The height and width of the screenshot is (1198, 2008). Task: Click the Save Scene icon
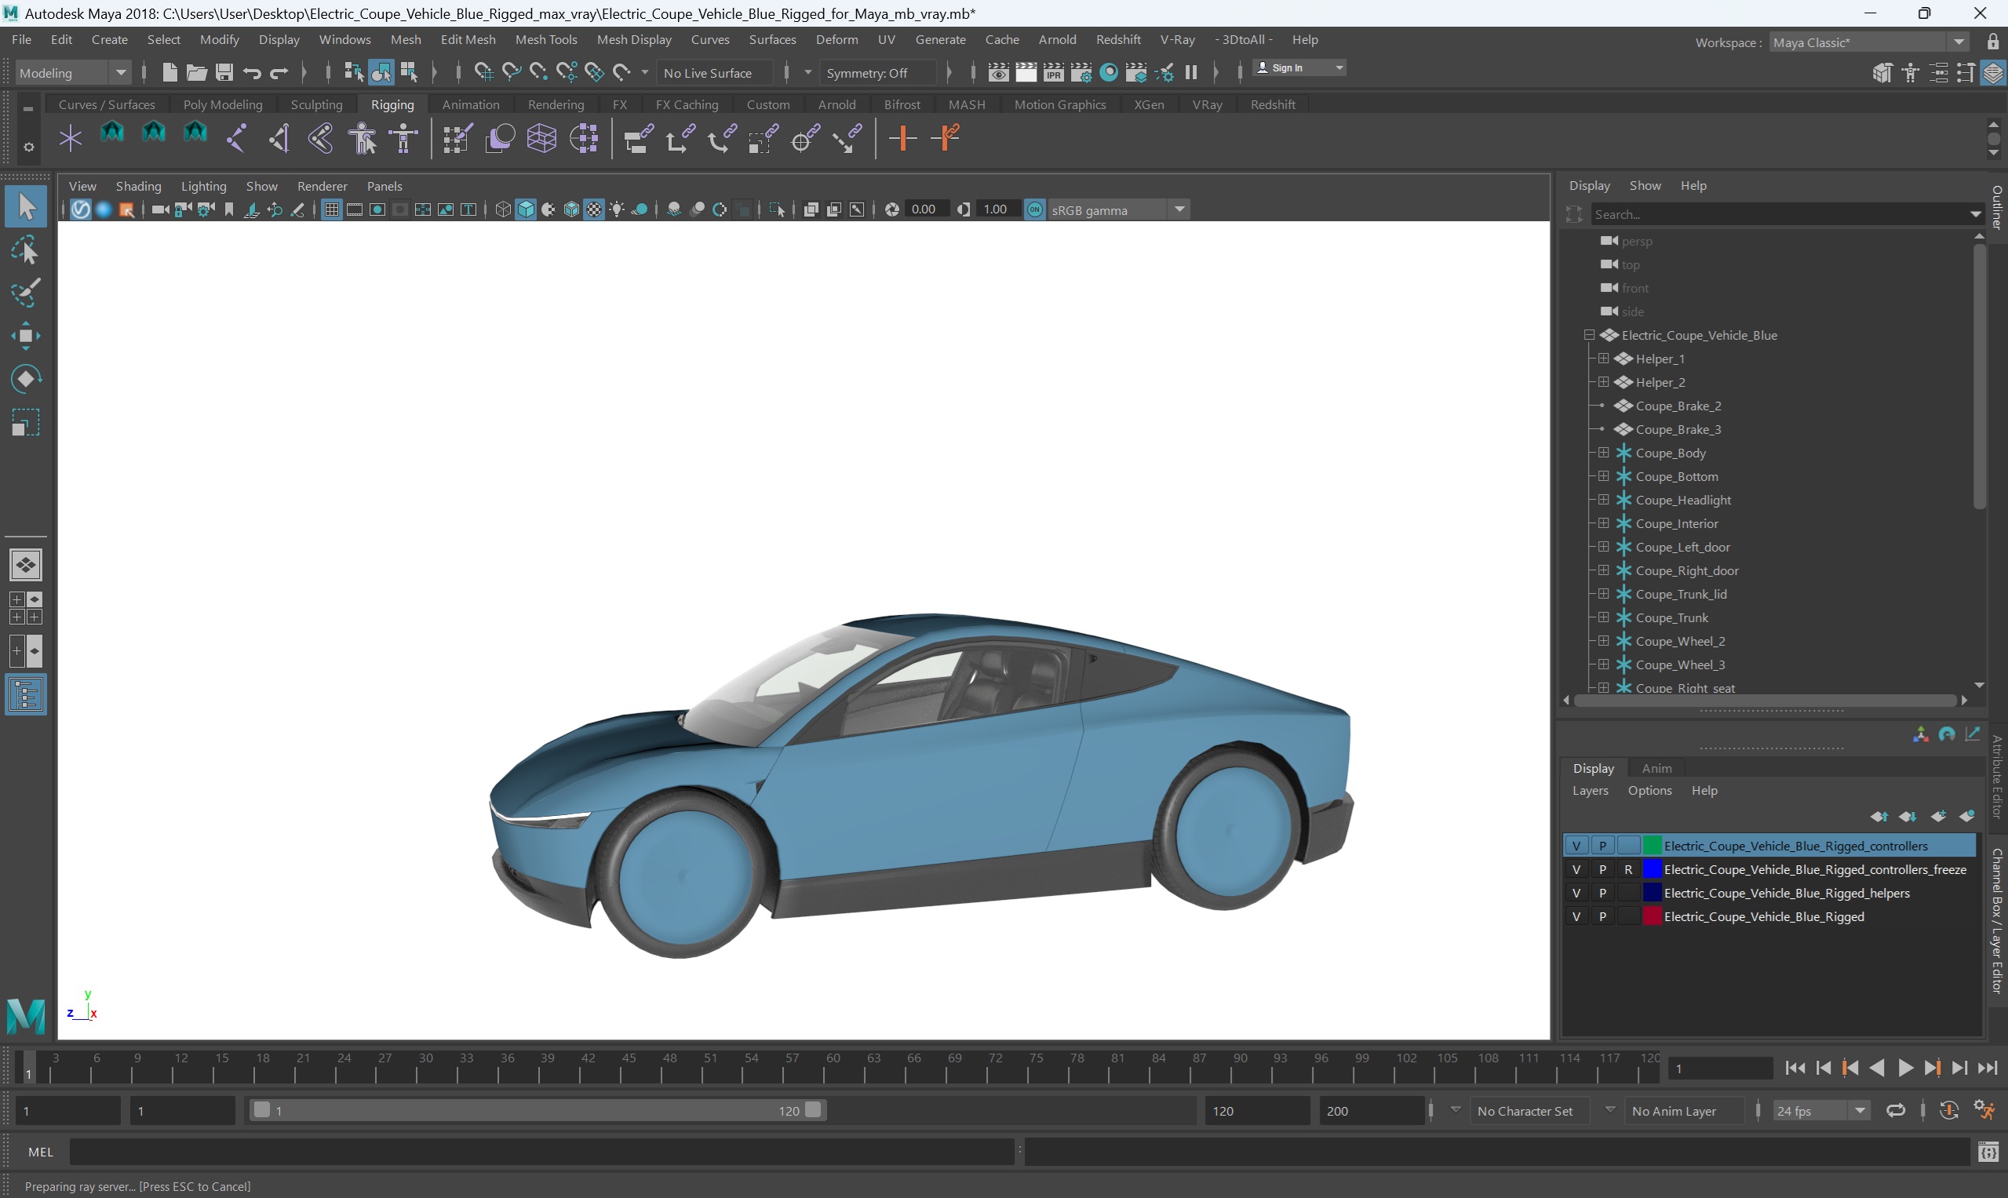point(224,73)
